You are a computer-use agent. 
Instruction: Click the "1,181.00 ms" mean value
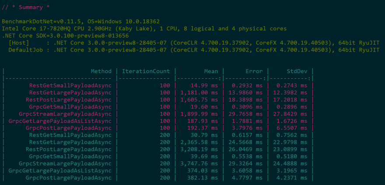pos(199,93)
